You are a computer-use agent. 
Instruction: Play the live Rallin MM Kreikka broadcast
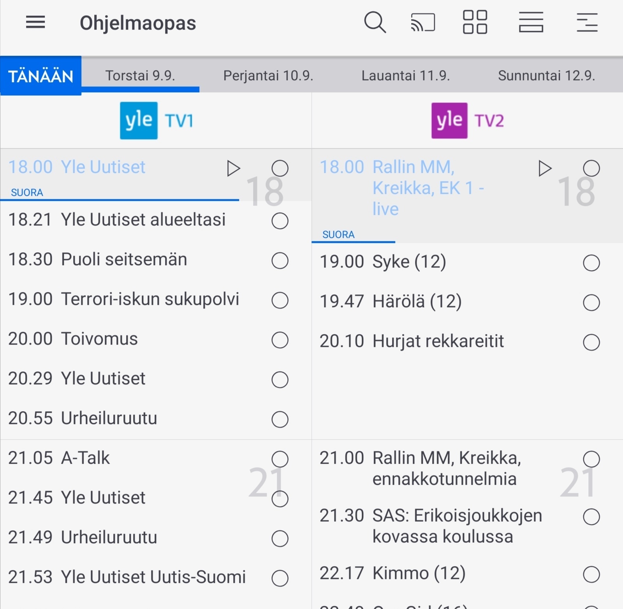545,169
